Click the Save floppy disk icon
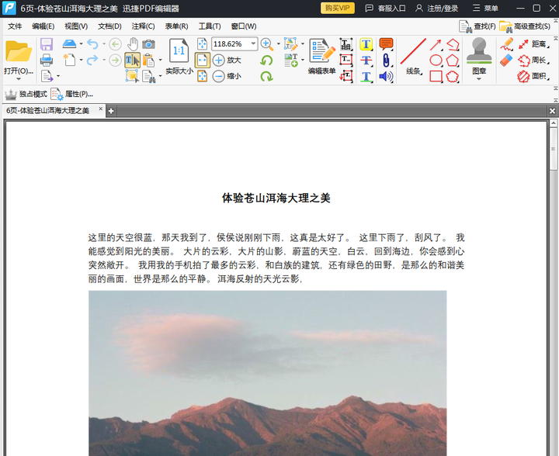Image resolution: width=559 pixels, height=456 pixels. pyautogui.click(x=47, y=44)
